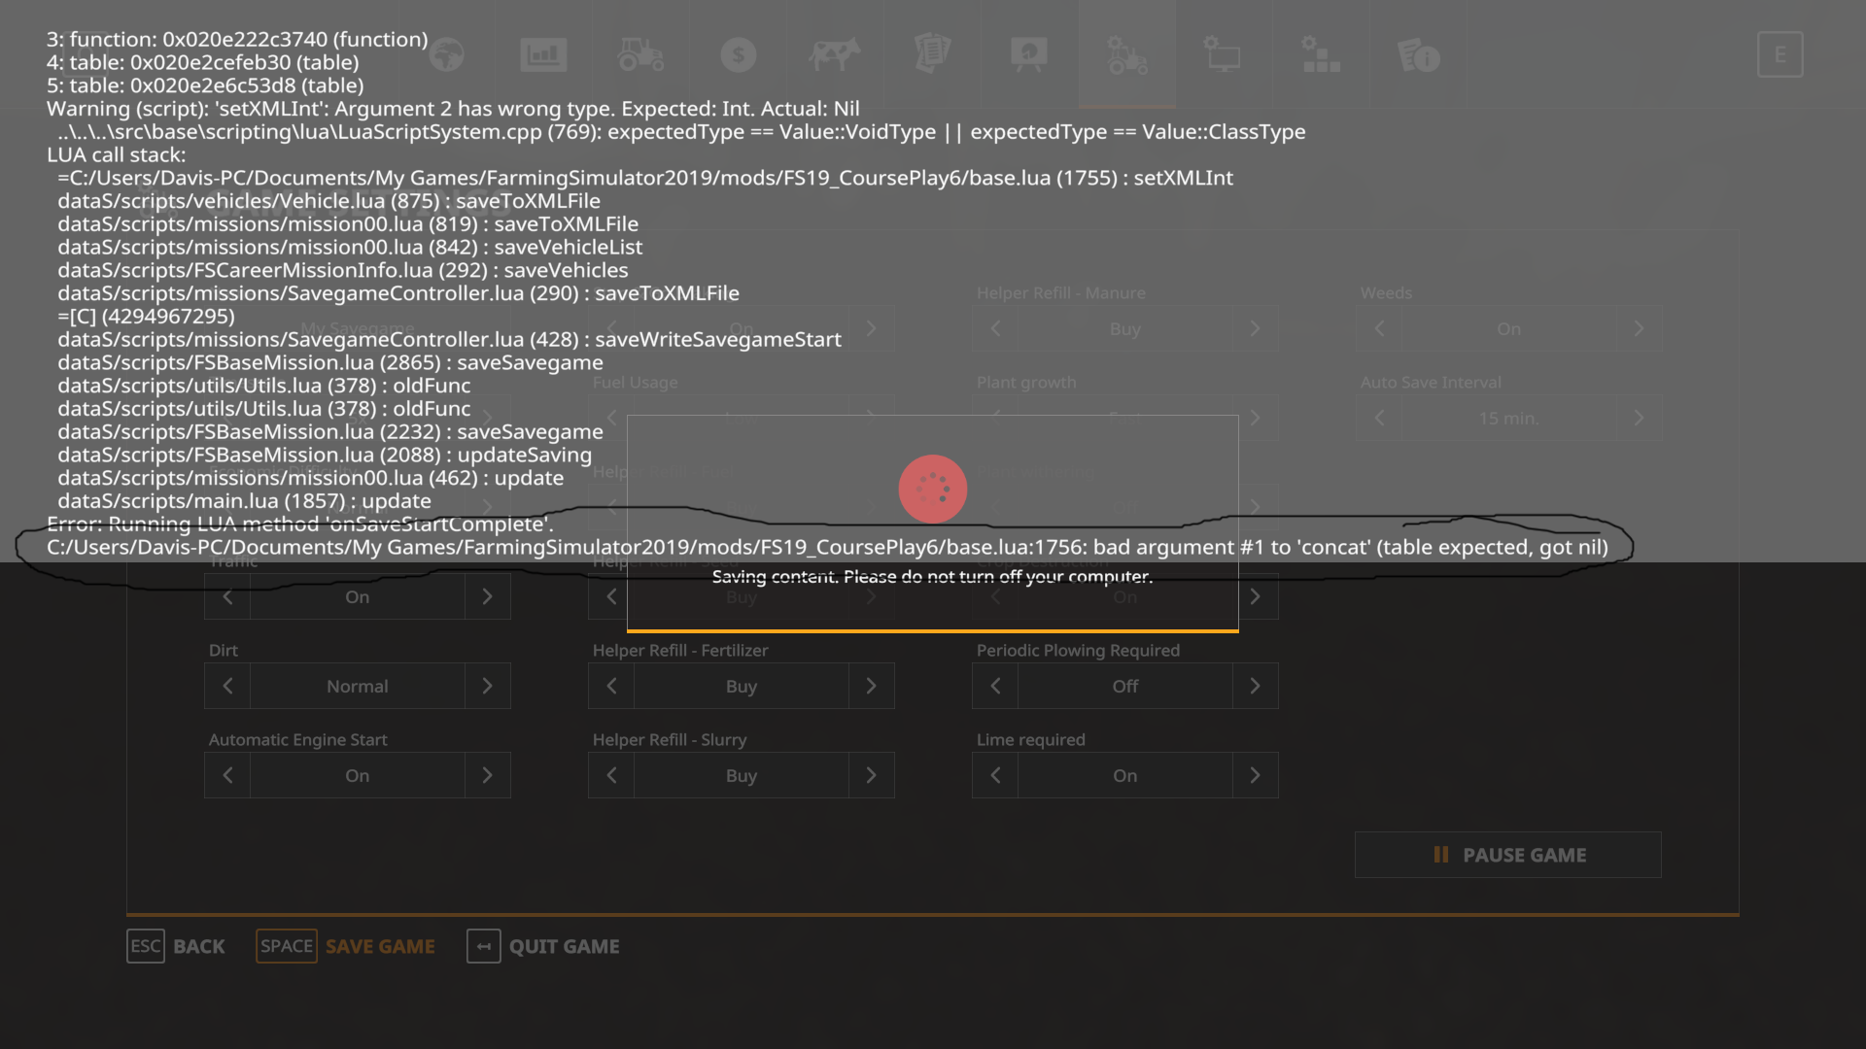Cycle Dirt setting with right arrow
1866x1049 pixels.
tap(487, 686)
